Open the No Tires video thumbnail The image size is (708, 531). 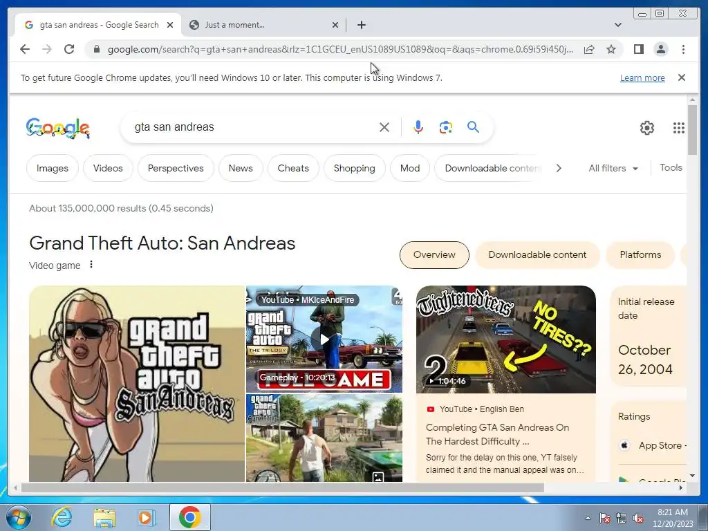(x=505, y=339)
